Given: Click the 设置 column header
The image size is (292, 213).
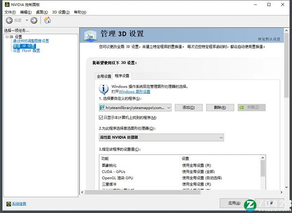Looking at the screenshot, I should (185, 159).
